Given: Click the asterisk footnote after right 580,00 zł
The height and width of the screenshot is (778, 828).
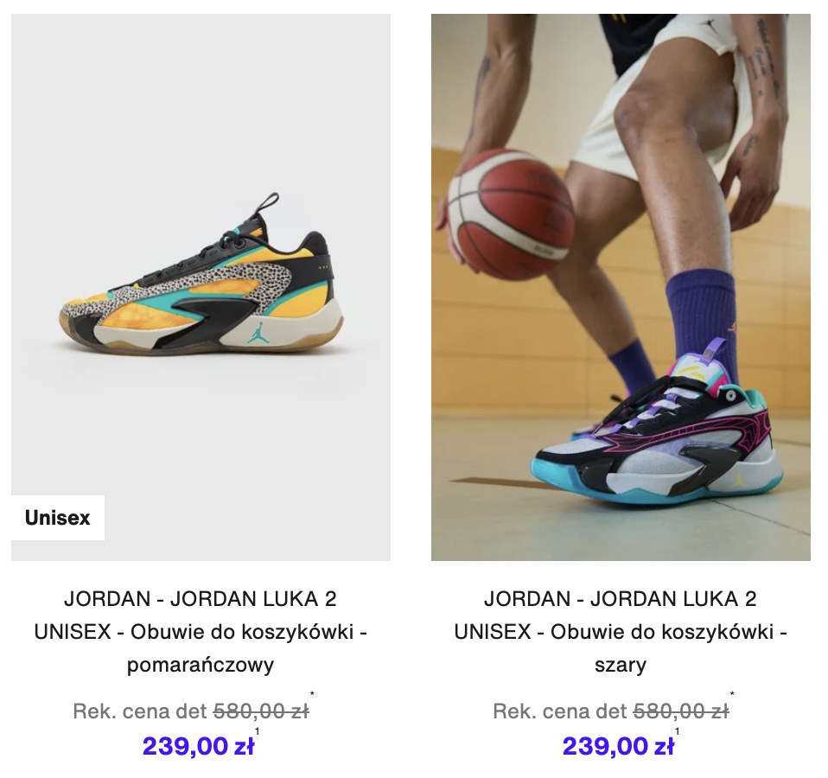Looking at the screenshot, I should coord(732,694).
